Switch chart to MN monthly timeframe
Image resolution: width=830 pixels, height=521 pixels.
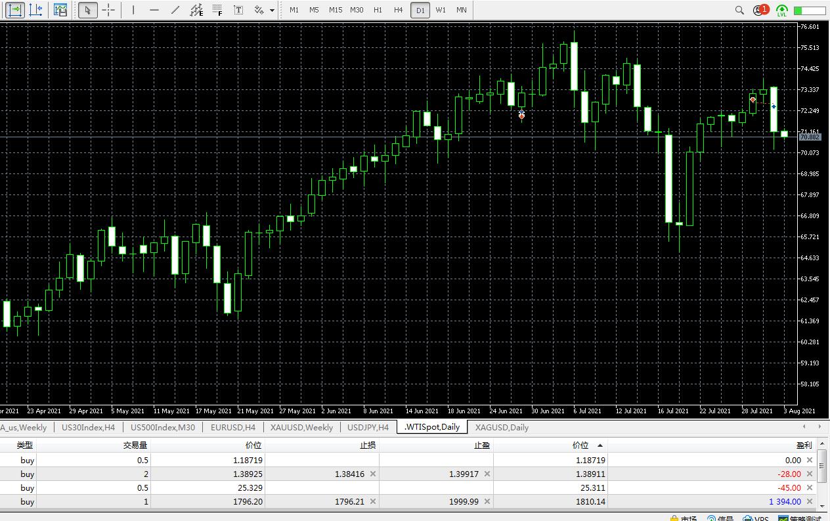[462, 10]
